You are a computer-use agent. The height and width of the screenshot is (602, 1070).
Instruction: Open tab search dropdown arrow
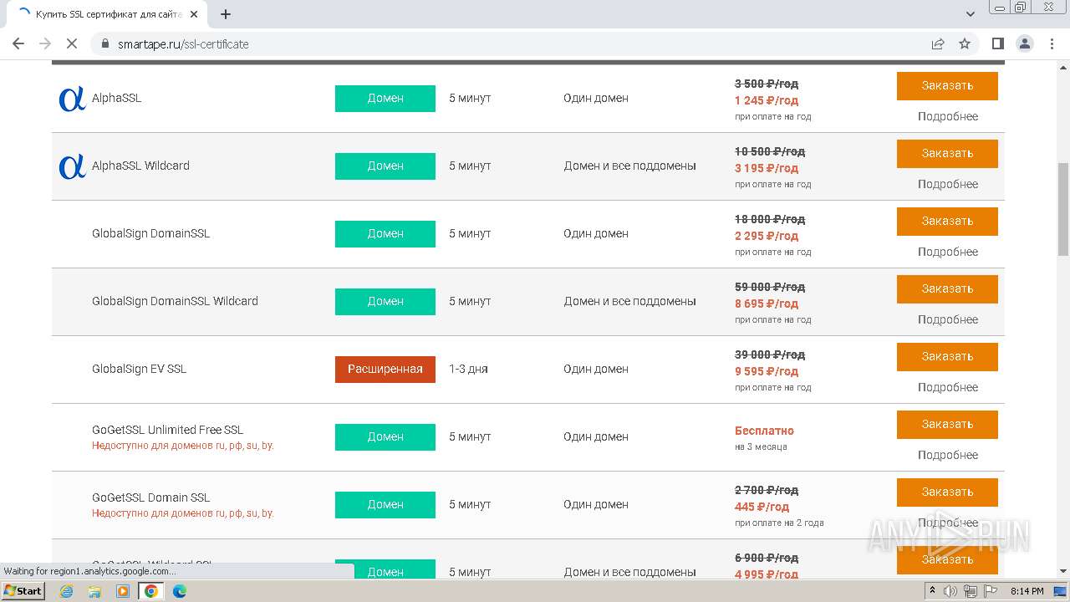(x=971, y=14)
